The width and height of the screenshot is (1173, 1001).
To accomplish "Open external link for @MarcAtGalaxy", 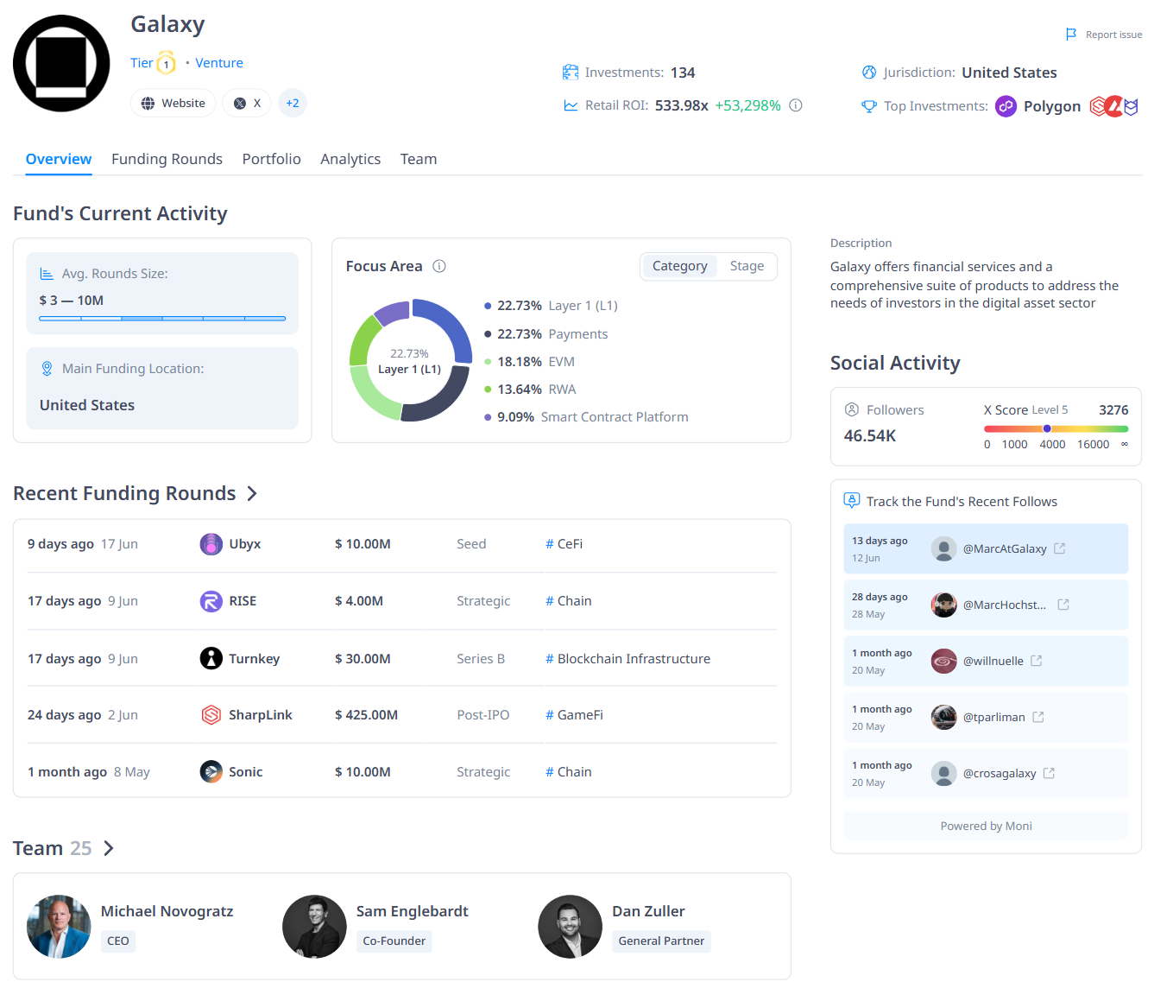I will click(1060, 548).
